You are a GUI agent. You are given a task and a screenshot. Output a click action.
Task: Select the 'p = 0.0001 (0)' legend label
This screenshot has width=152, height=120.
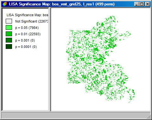coord(26,47)
